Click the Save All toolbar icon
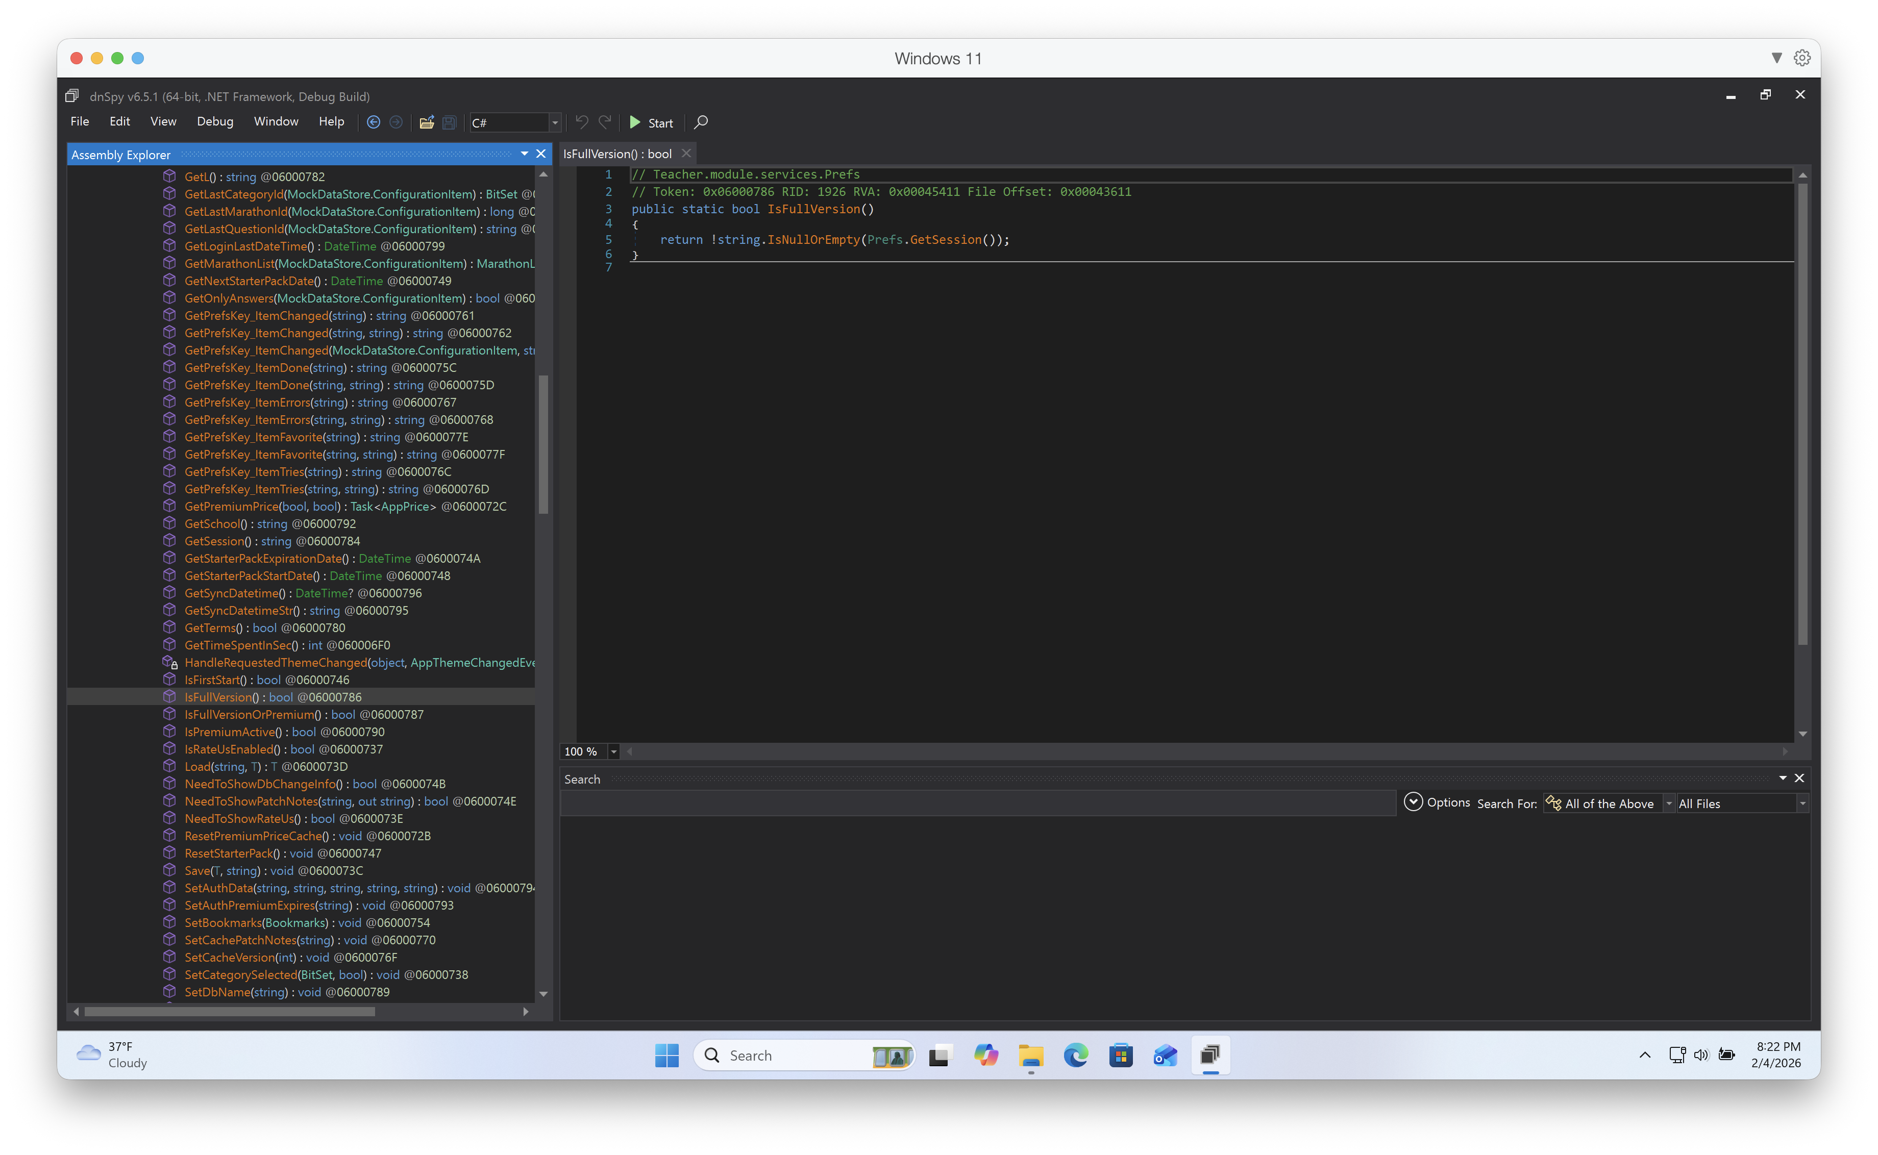Viewport: 1878px width, 1155px height. [449, 122]
